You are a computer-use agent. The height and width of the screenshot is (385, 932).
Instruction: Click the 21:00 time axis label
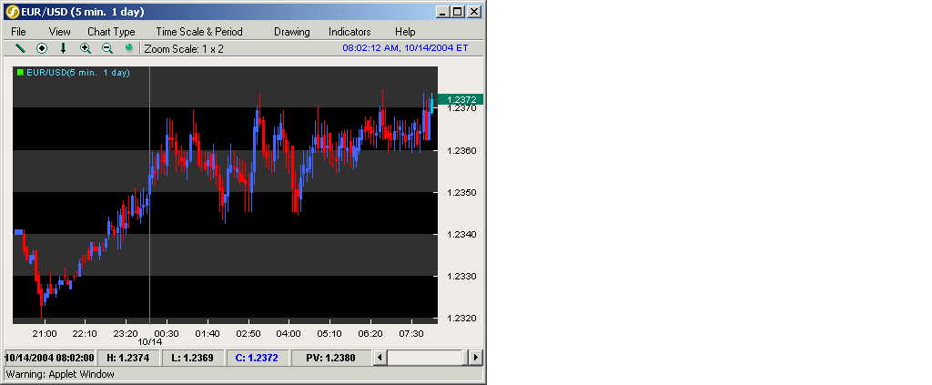(45, 333)
